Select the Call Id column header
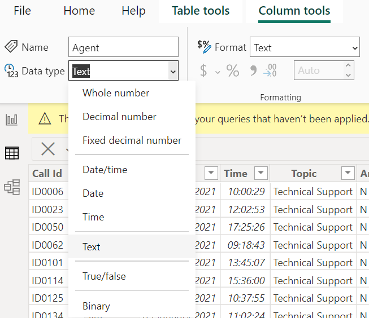369x318 pixels. coord(47,174)
